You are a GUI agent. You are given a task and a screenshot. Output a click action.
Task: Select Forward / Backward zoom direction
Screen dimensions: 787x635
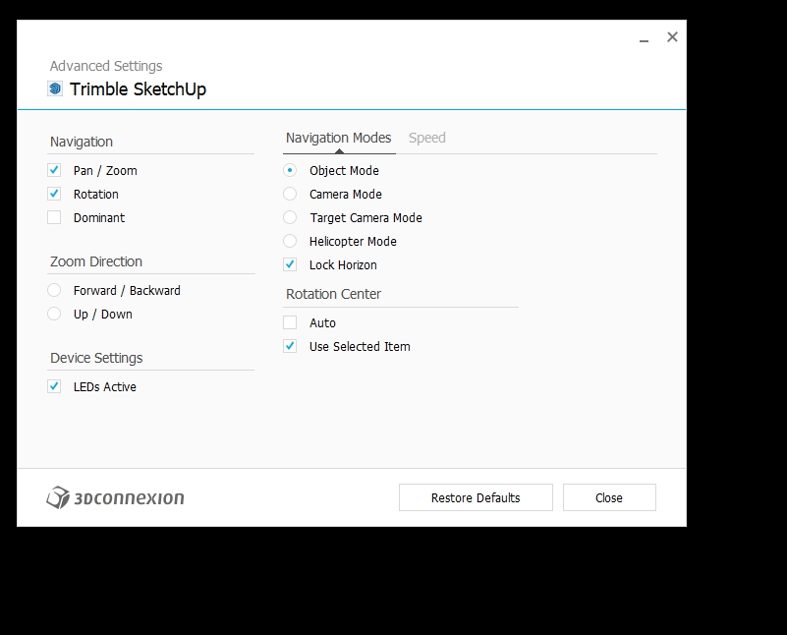pyautogui.click(x=54, y=290)
